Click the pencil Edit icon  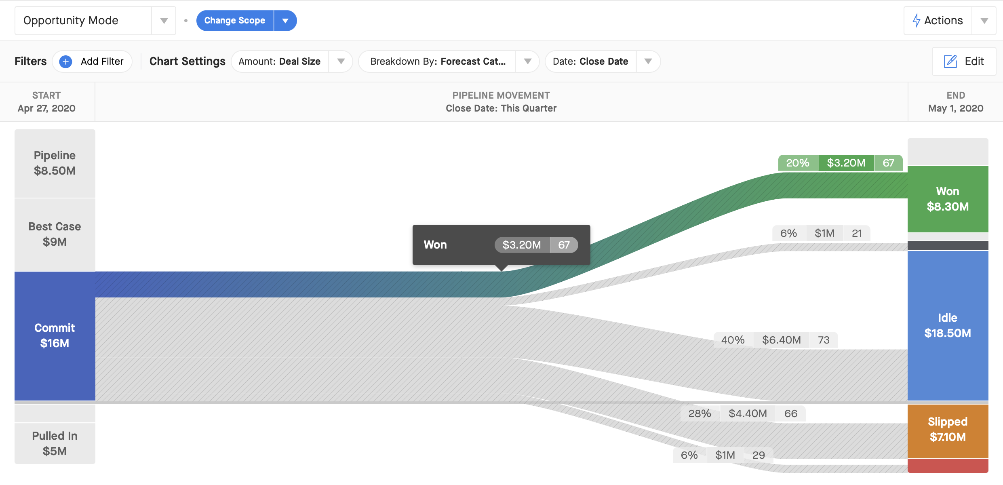[x=950, y=61]
